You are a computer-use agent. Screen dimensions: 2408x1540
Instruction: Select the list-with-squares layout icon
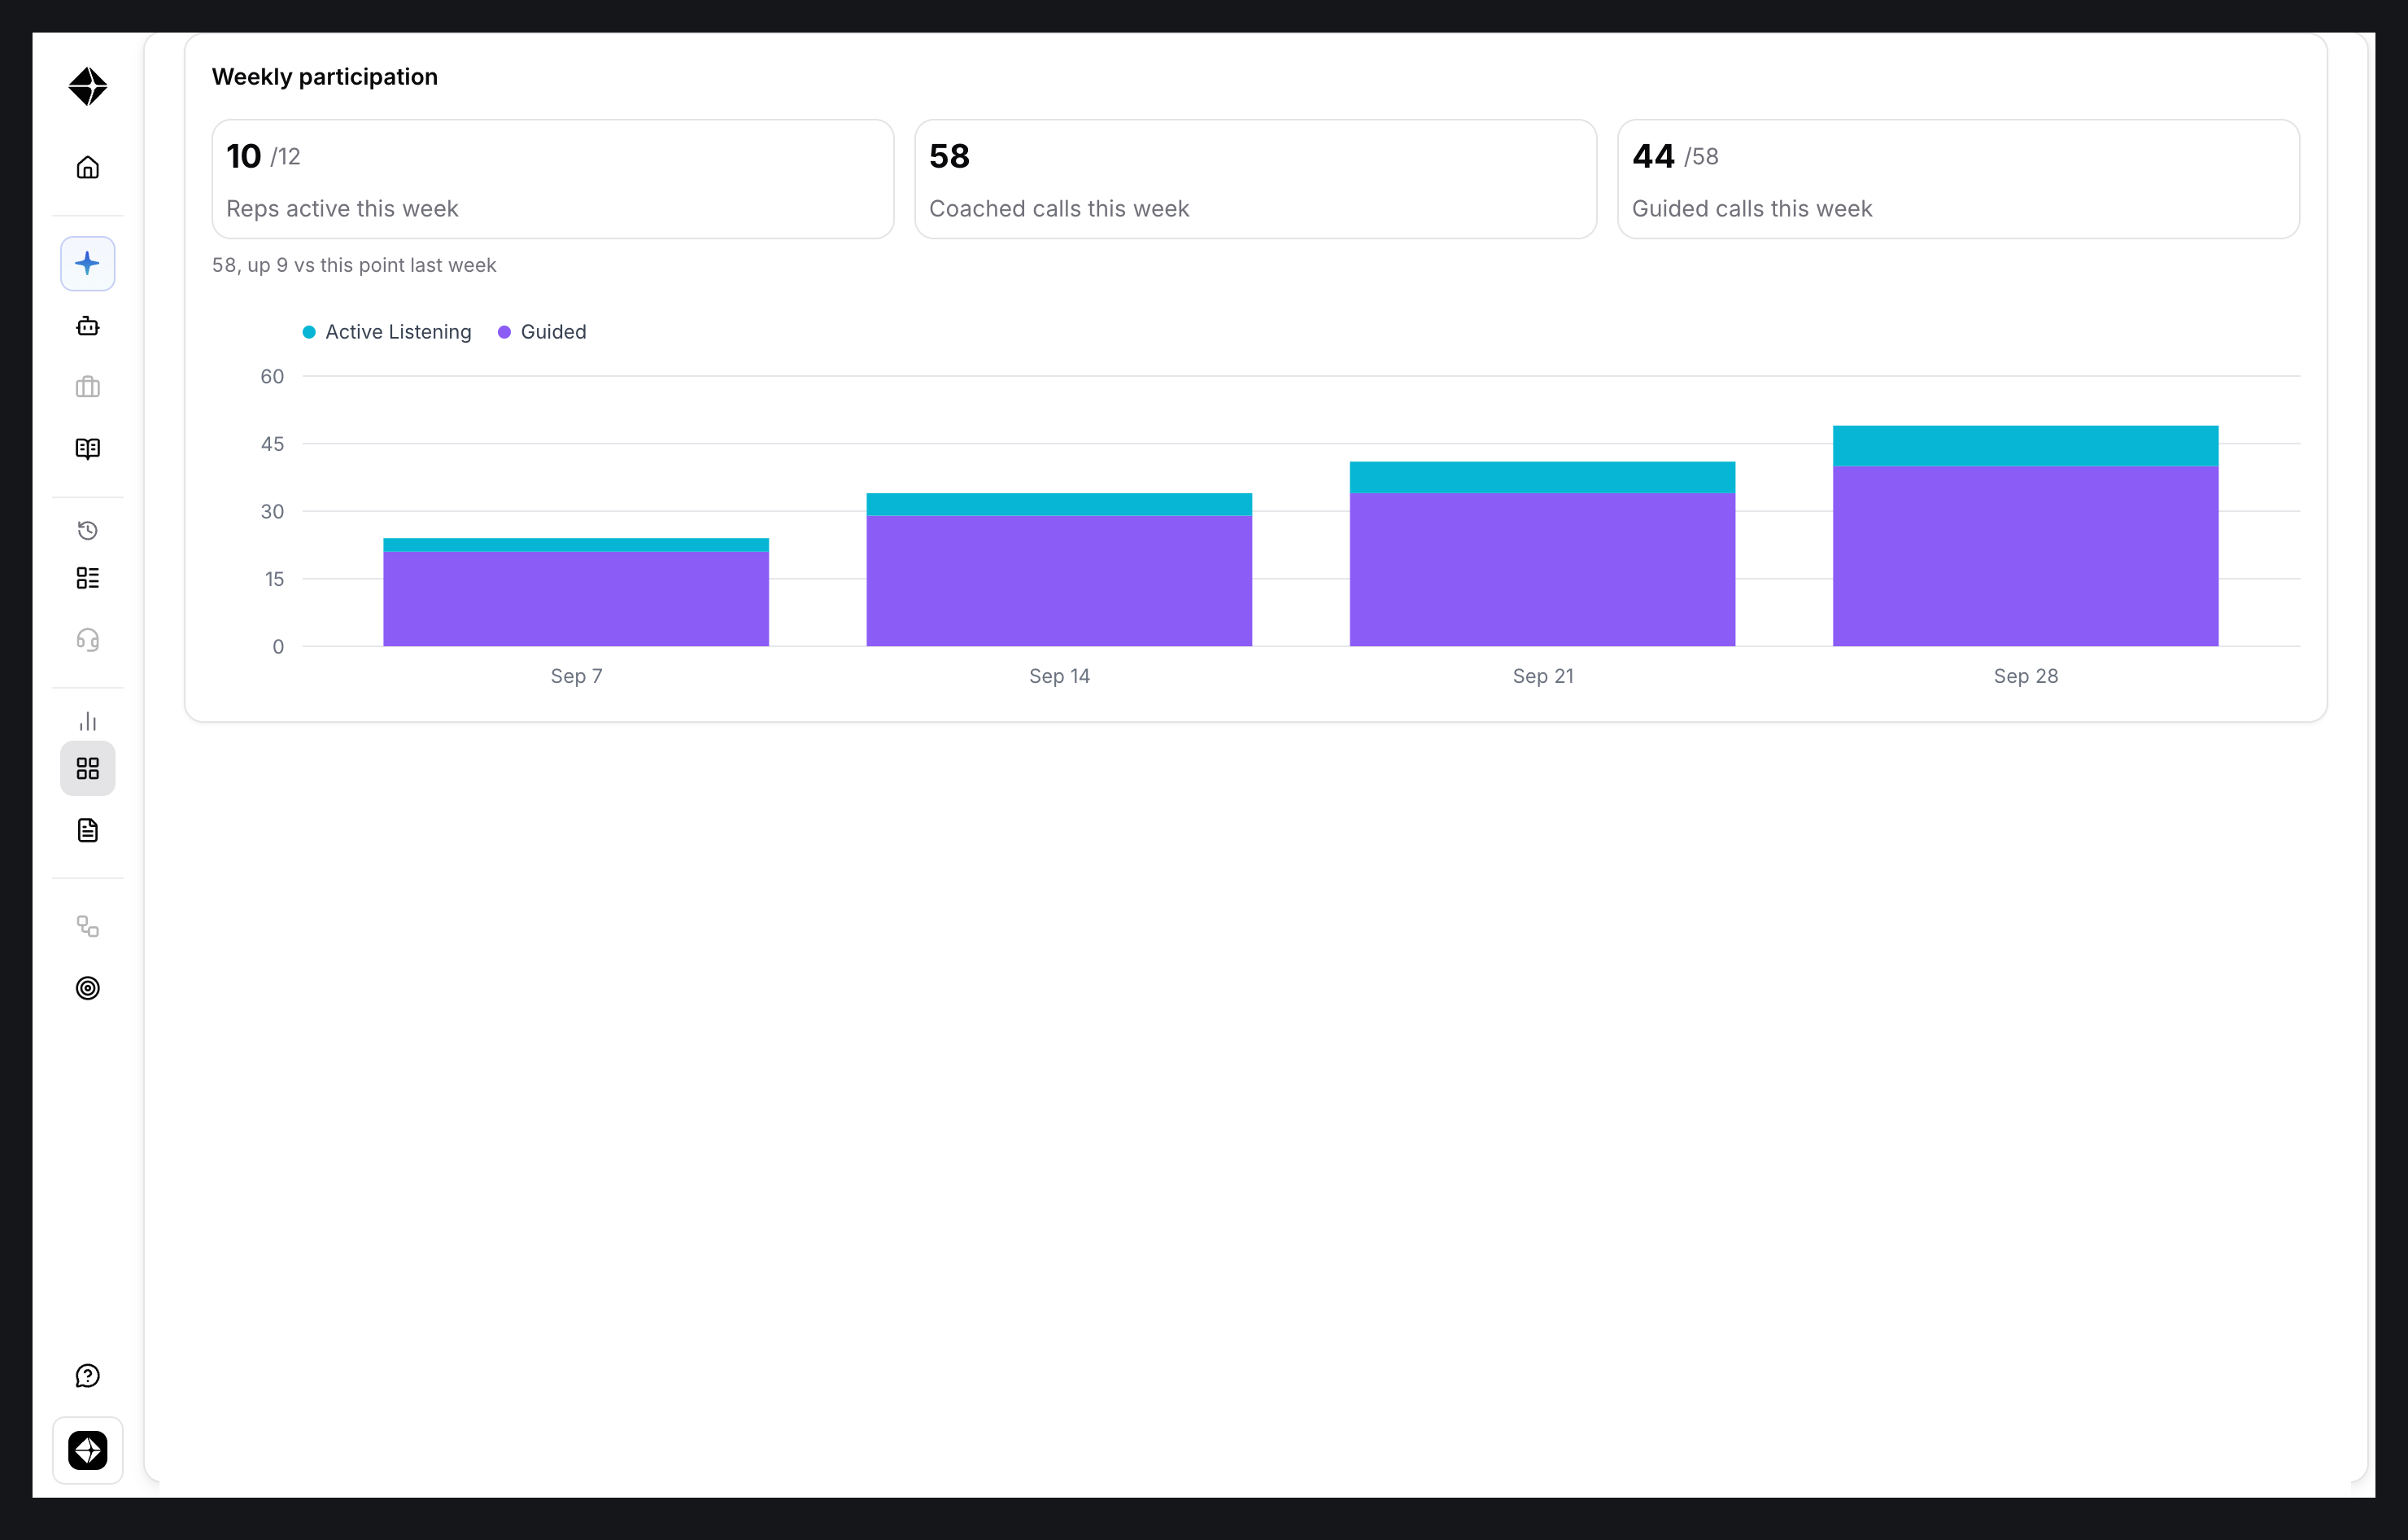coord(88,577)
